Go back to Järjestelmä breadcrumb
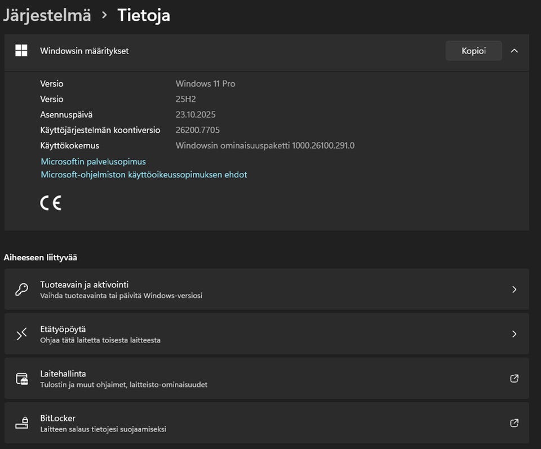This screenshot has width=541, height=449. 47,15
